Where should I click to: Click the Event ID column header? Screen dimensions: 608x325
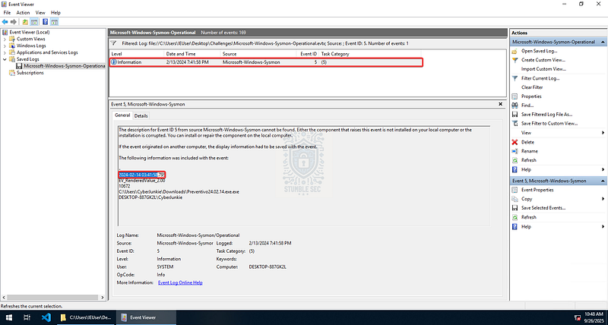pyautogui.click(x=308, y=54)
